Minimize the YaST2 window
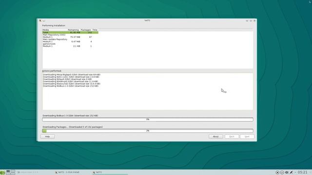 coord(247,20)
